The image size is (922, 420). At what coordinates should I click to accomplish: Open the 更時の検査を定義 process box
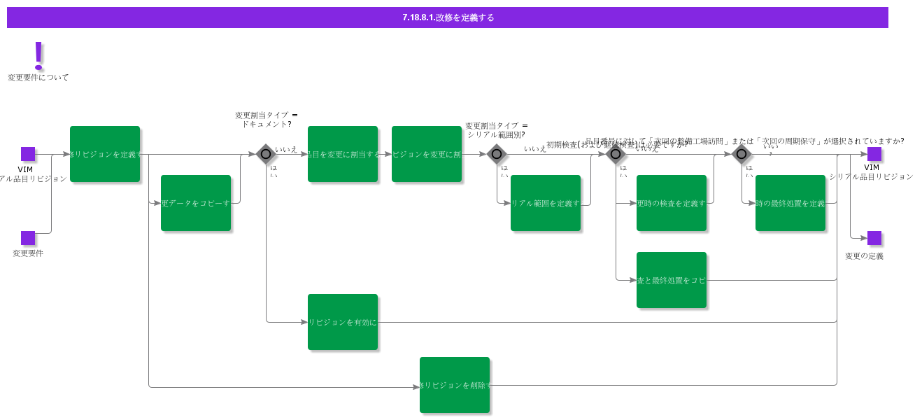[x=672, y=203]
